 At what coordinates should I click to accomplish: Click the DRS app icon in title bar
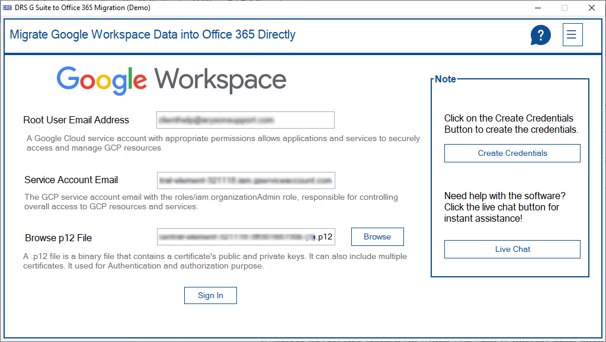click(8, 8)
